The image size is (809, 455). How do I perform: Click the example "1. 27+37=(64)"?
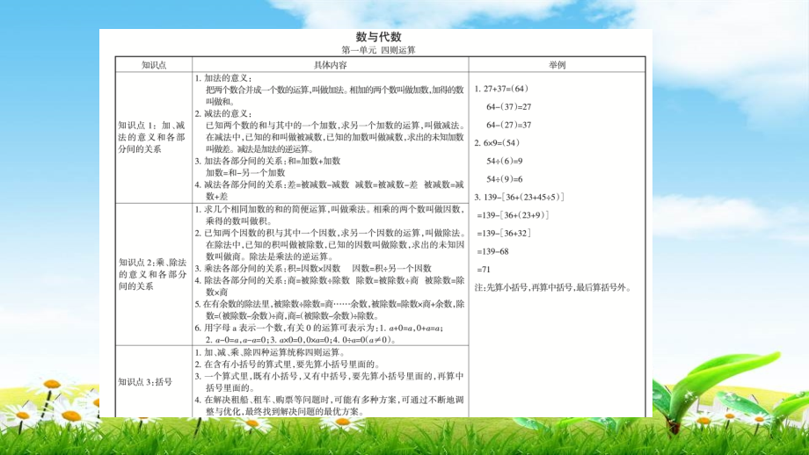[x=501, y=89]
